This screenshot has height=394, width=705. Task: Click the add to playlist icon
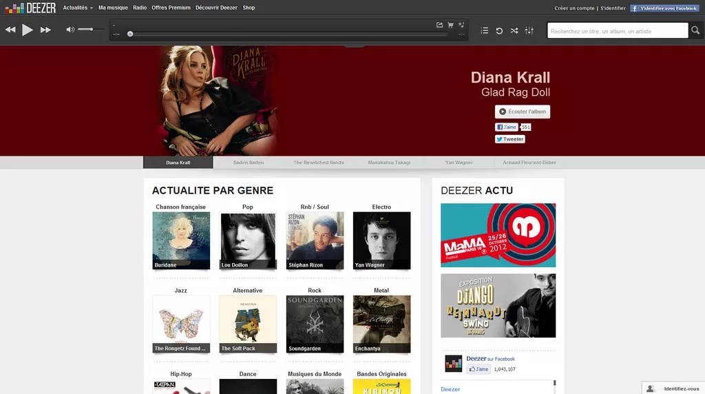pos(461,25)
